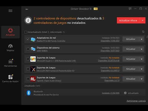Update OpenAL Open Audio Library
The width and height of the screenshot is (148, 111).
[x=131, y=79]
